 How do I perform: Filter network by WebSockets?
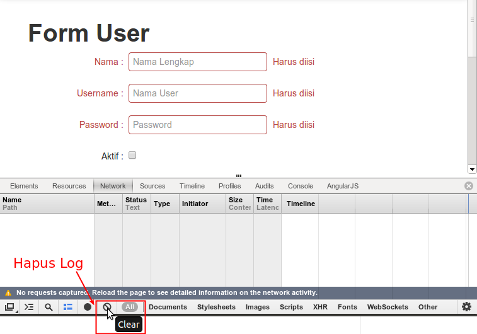388,307
